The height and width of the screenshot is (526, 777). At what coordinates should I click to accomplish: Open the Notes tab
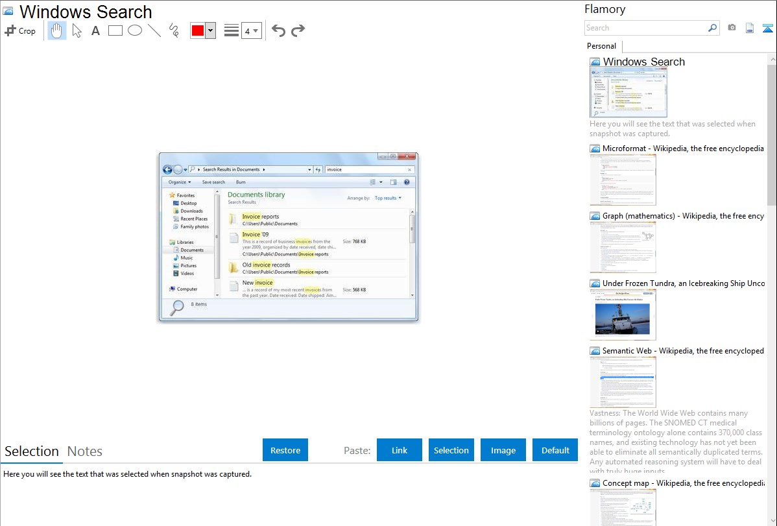coord(85,451)
